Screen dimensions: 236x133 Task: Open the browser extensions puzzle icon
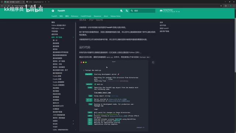(x=226, y=6)
